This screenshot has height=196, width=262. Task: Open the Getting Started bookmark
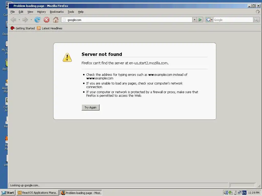coord(23,28)
